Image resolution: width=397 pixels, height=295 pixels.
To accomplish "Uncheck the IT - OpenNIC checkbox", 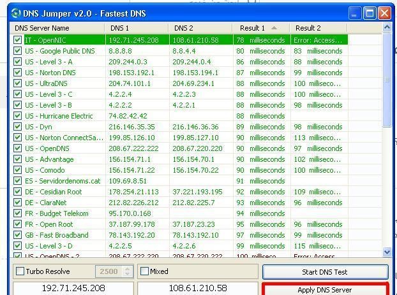I will (x=17, y=40).
